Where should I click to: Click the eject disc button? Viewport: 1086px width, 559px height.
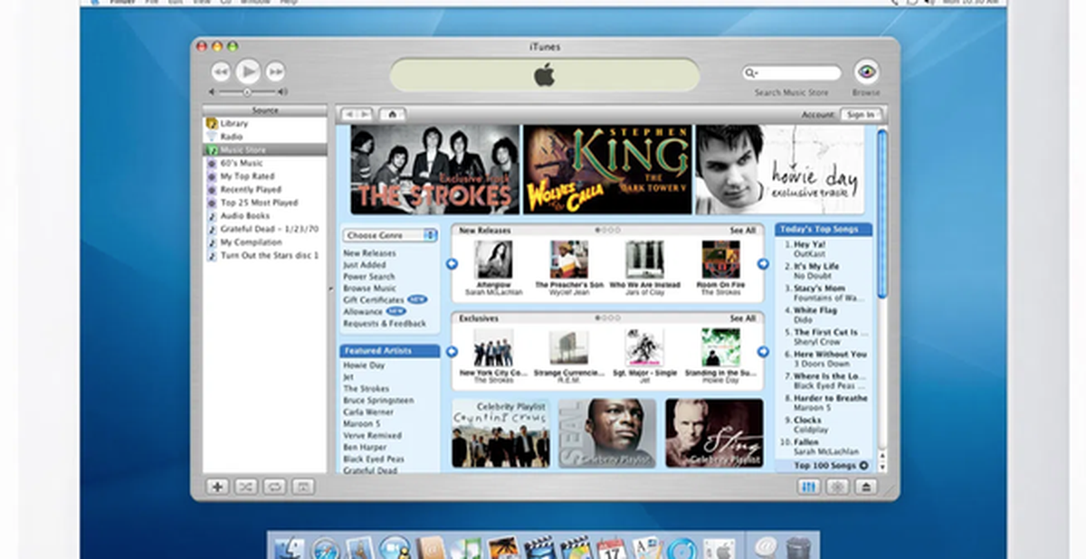pyautogui.click(x=866, y=487)
